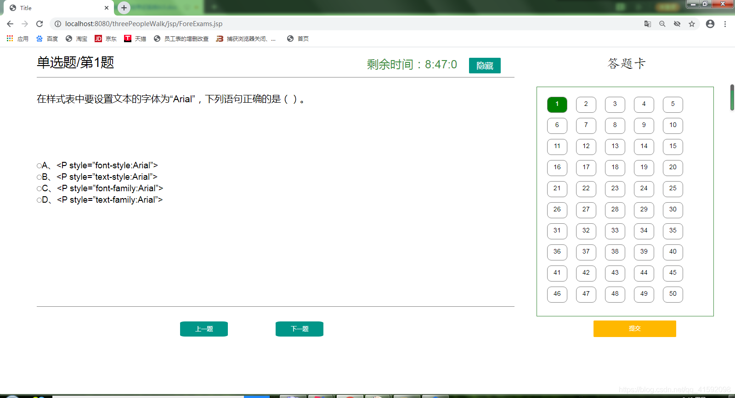
Task: Open the zoom magnifier icon in address bar
Action: pos(662,24)
